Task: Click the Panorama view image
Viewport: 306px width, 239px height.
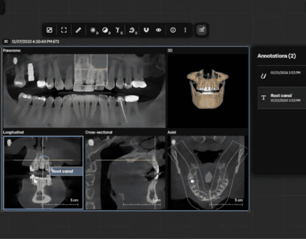Action: click(84, 90)
